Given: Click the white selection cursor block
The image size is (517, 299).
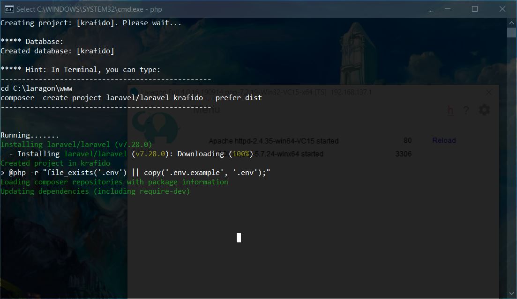Looking at the screenshot, I should pos(239,238).
